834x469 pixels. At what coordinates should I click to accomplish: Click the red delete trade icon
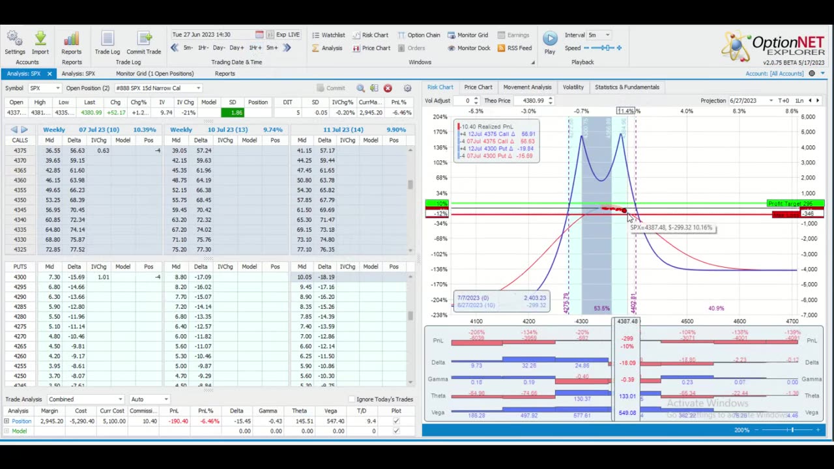388,88
